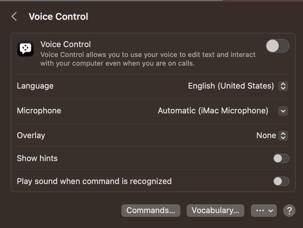Click the Voice Control app icon
This screenshot has height=228, width=303.
[x=25, y=48]
